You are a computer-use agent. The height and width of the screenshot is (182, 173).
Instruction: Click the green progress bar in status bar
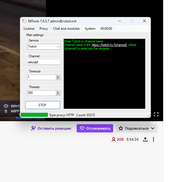[x=34, y=115]
